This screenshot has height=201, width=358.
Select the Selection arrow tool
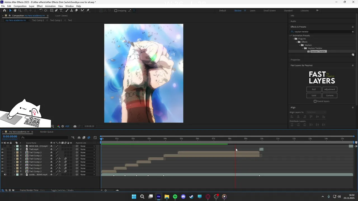pos(10,10)
